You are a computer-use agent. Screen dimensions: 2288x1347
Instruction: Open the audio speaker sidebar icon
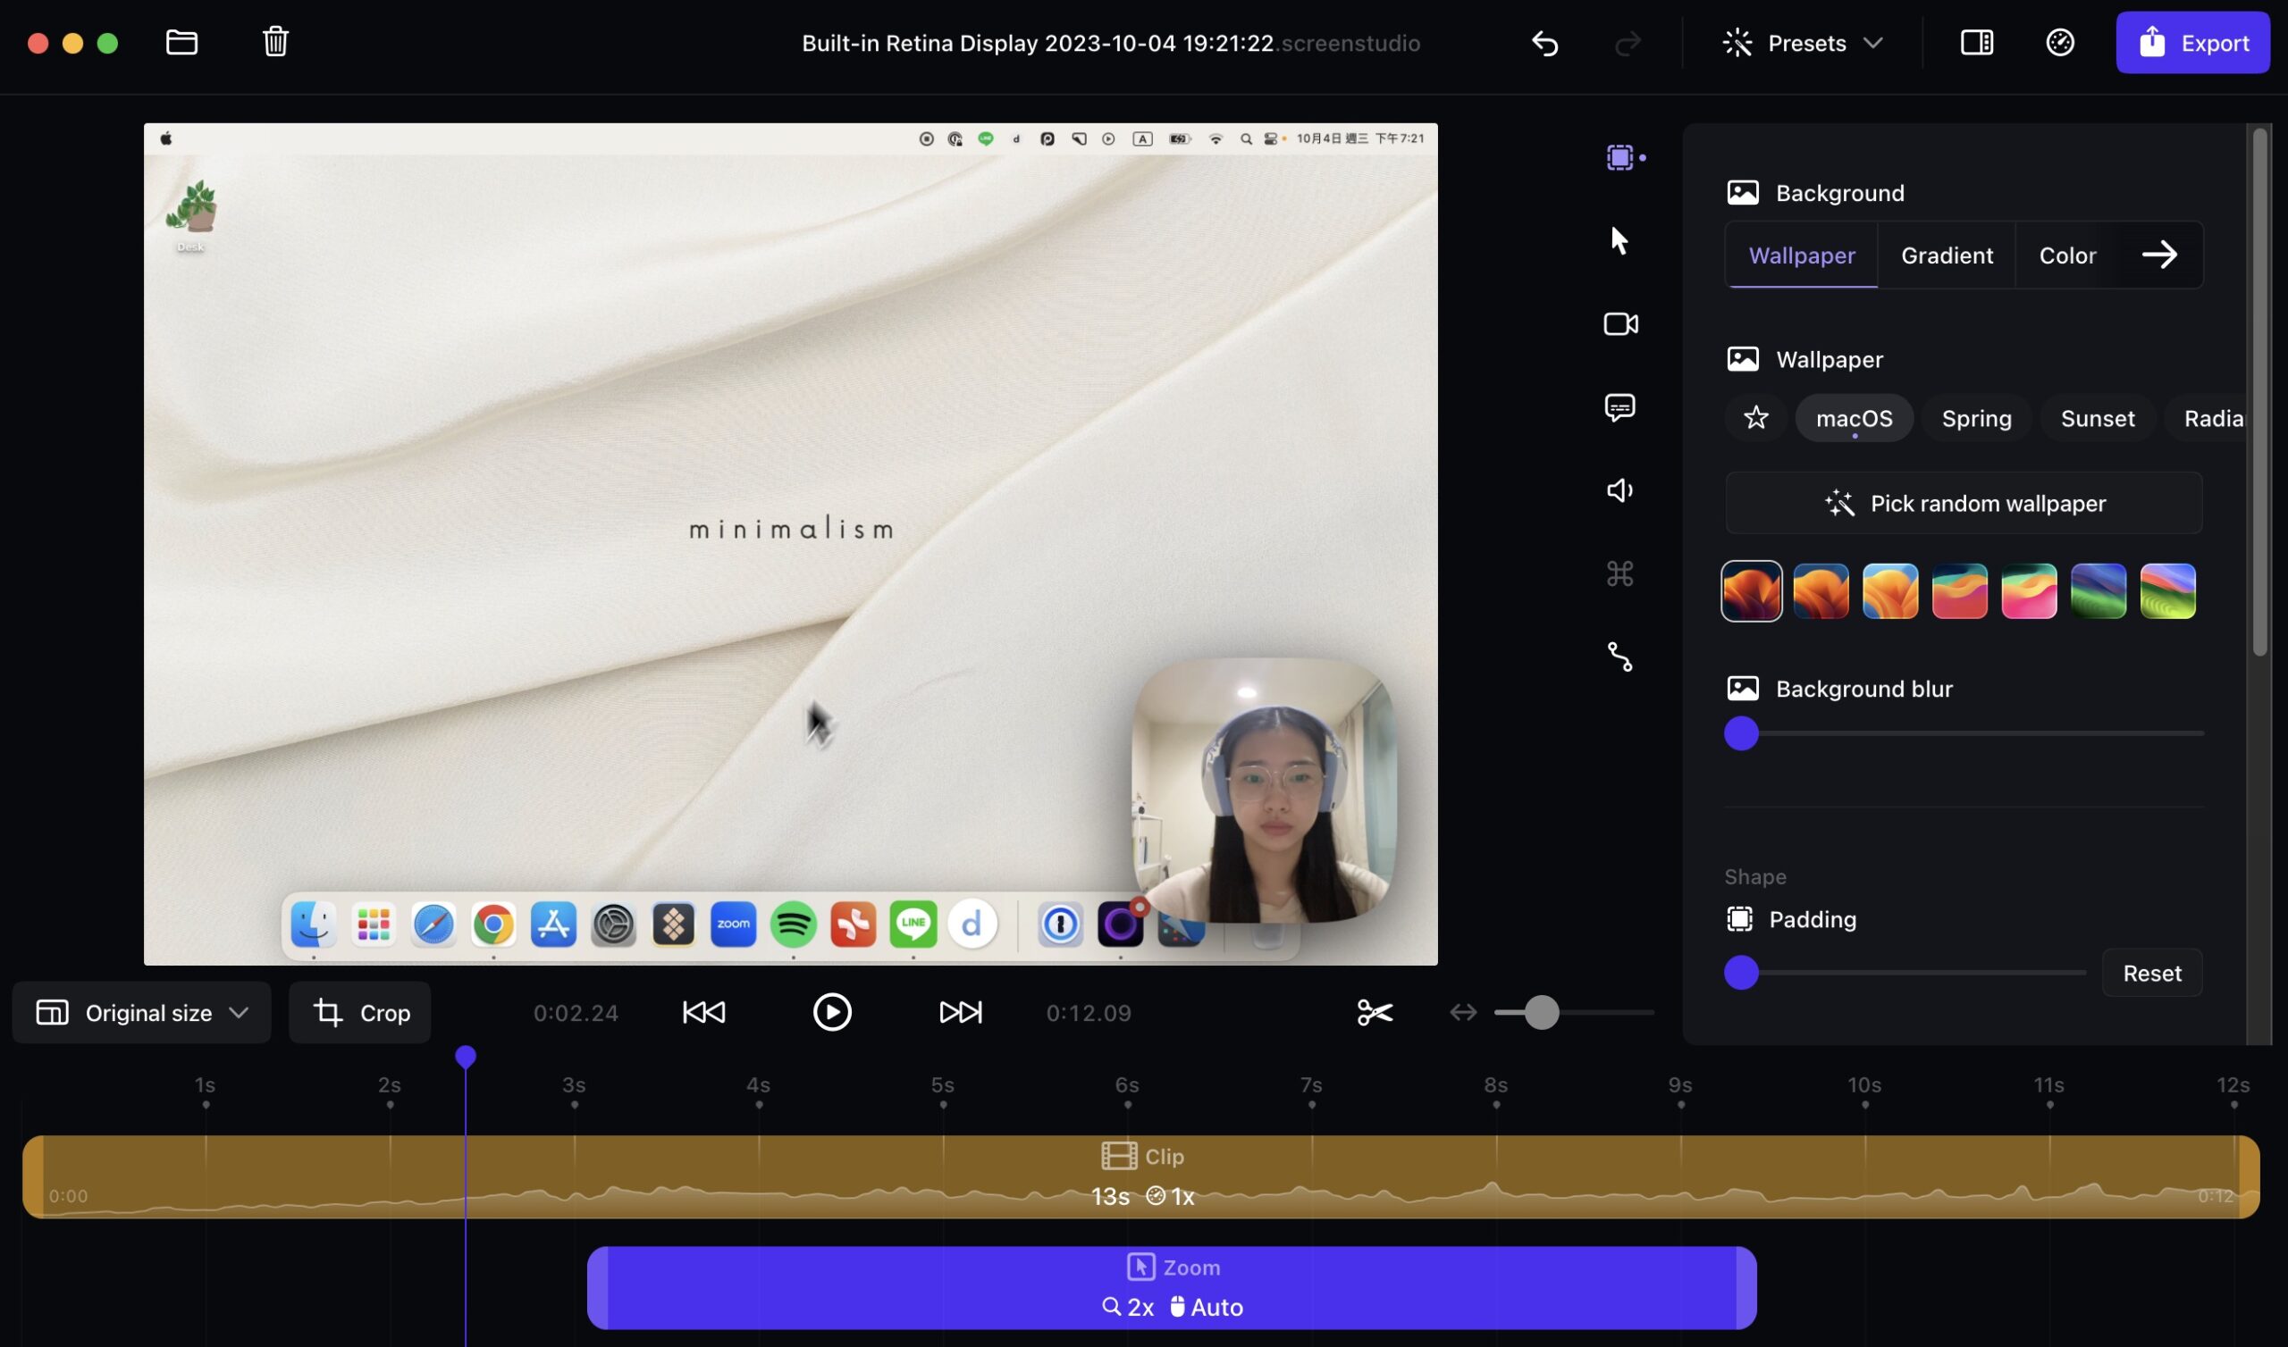(1619, 491)
